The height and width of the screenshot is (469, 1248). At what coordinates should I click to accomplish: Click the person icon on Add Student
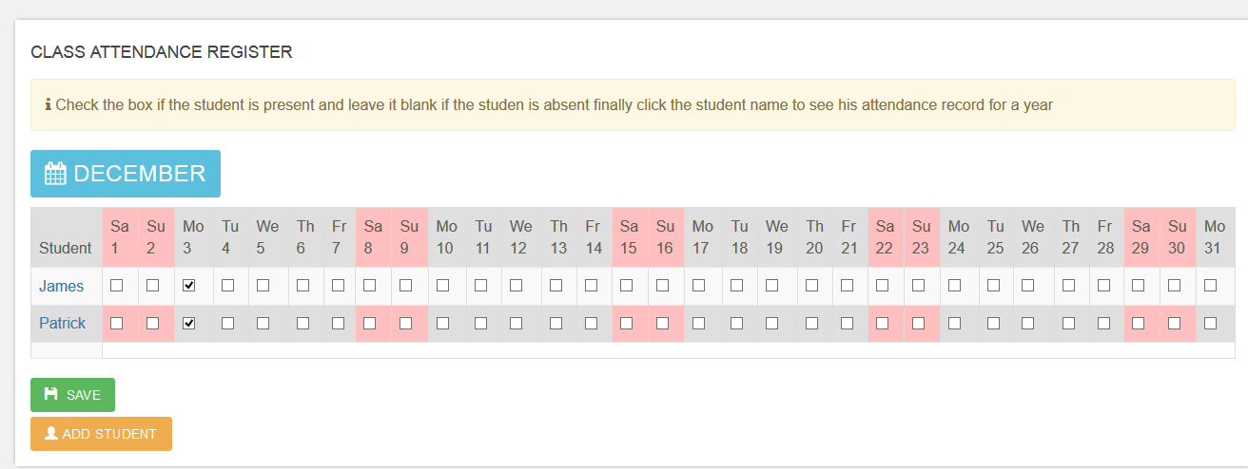[51, 433]
